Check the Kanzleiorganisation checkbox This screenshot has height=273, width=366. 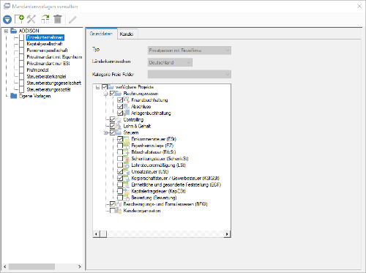click(112, 211)
